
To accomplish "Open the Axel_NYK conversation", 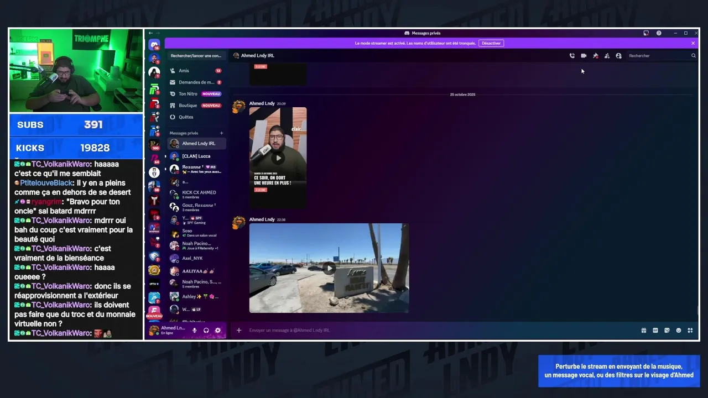I will tap(196, 258).
